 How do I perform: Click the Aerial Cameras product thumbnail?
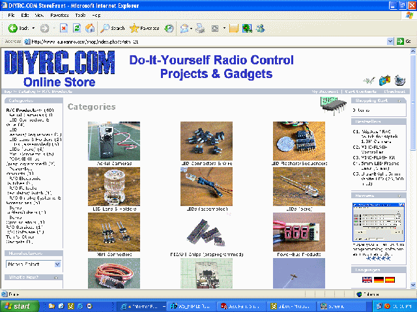click(x=114, y=141)
